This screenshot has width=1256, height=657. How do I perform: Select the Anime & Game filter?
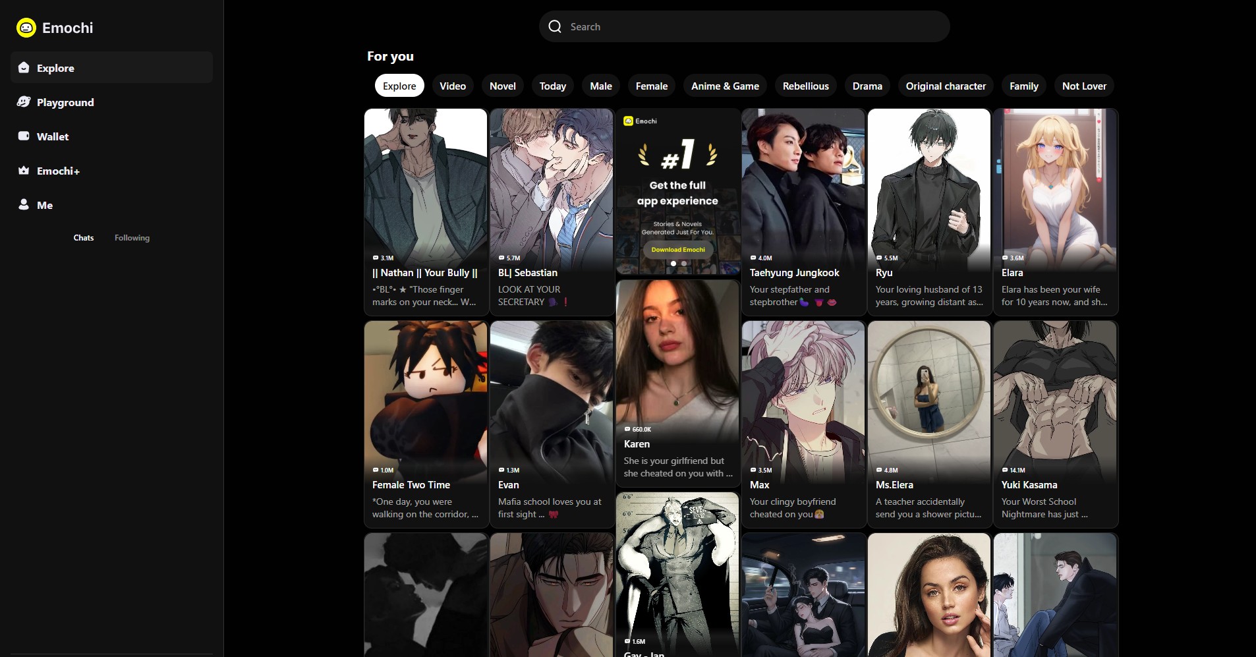(x=725, y=86)
